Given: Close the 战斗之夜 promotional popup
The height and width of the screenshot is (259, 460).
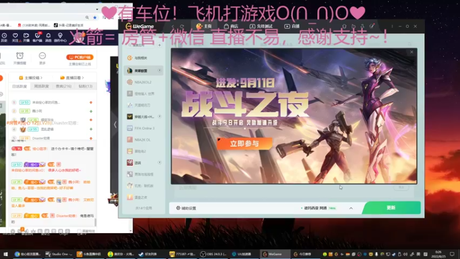Looking at the screenshot, I should pos(412,52).
